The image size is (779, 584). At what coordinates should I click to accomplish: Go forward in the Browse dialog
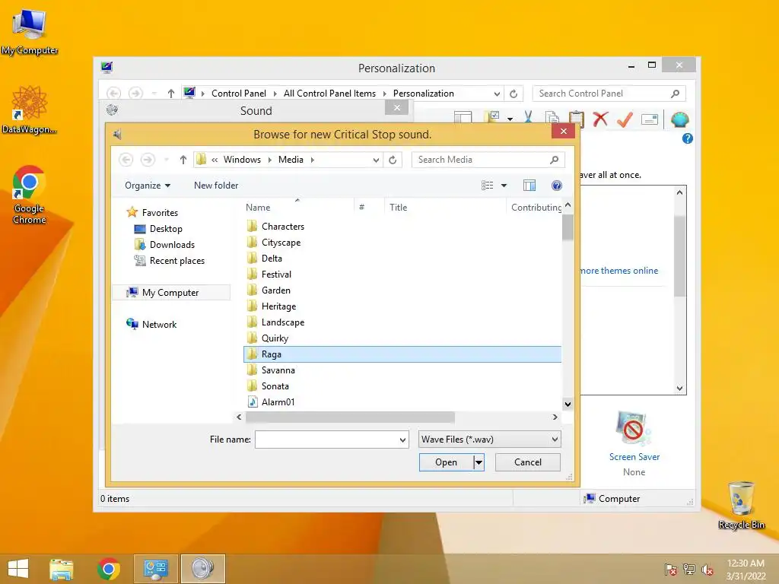(x=148, y=160)
